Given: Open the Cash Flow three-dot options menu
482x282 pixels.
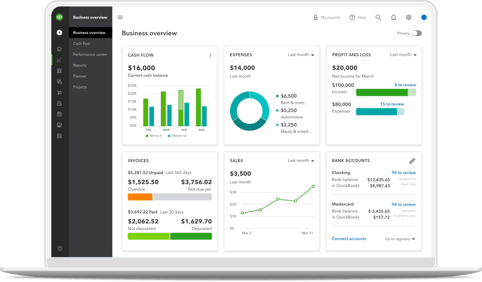Looking at the screenshot, I should 210,55.
